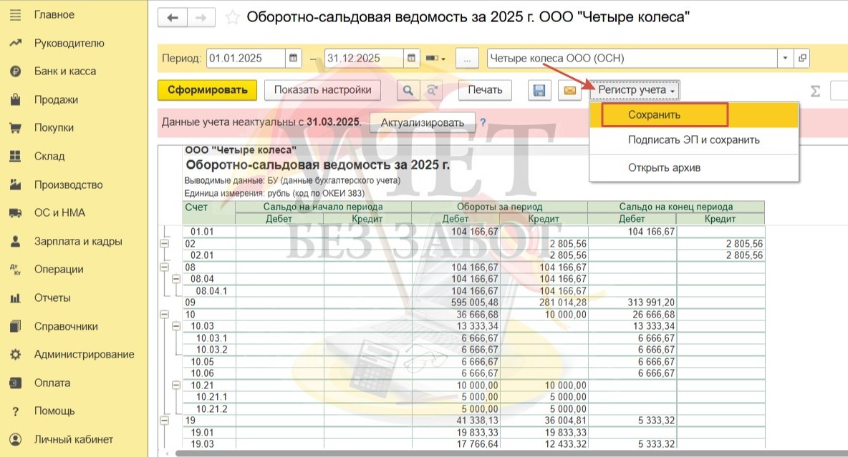
Task: Click the blue question mark help icon
Action: (483, 122)
